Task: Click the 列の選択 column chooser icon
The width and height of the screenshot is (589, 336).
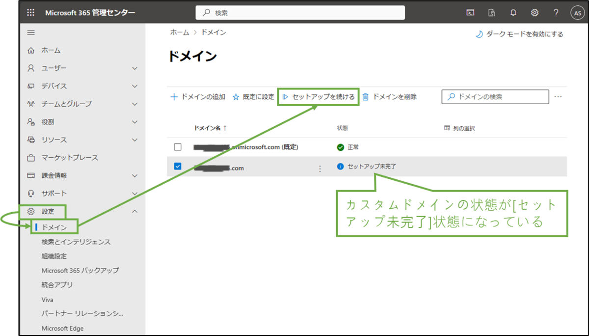Action: 447,128
